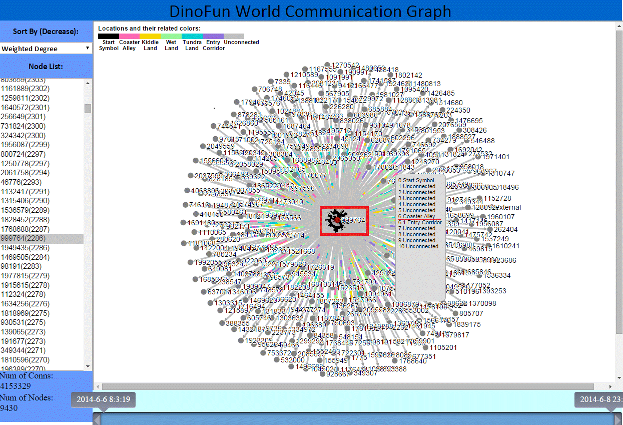The height and width of the screenshot is (425, 623).
Task: Open the Sort By dropdown
Action: click(x=46, y=49)
